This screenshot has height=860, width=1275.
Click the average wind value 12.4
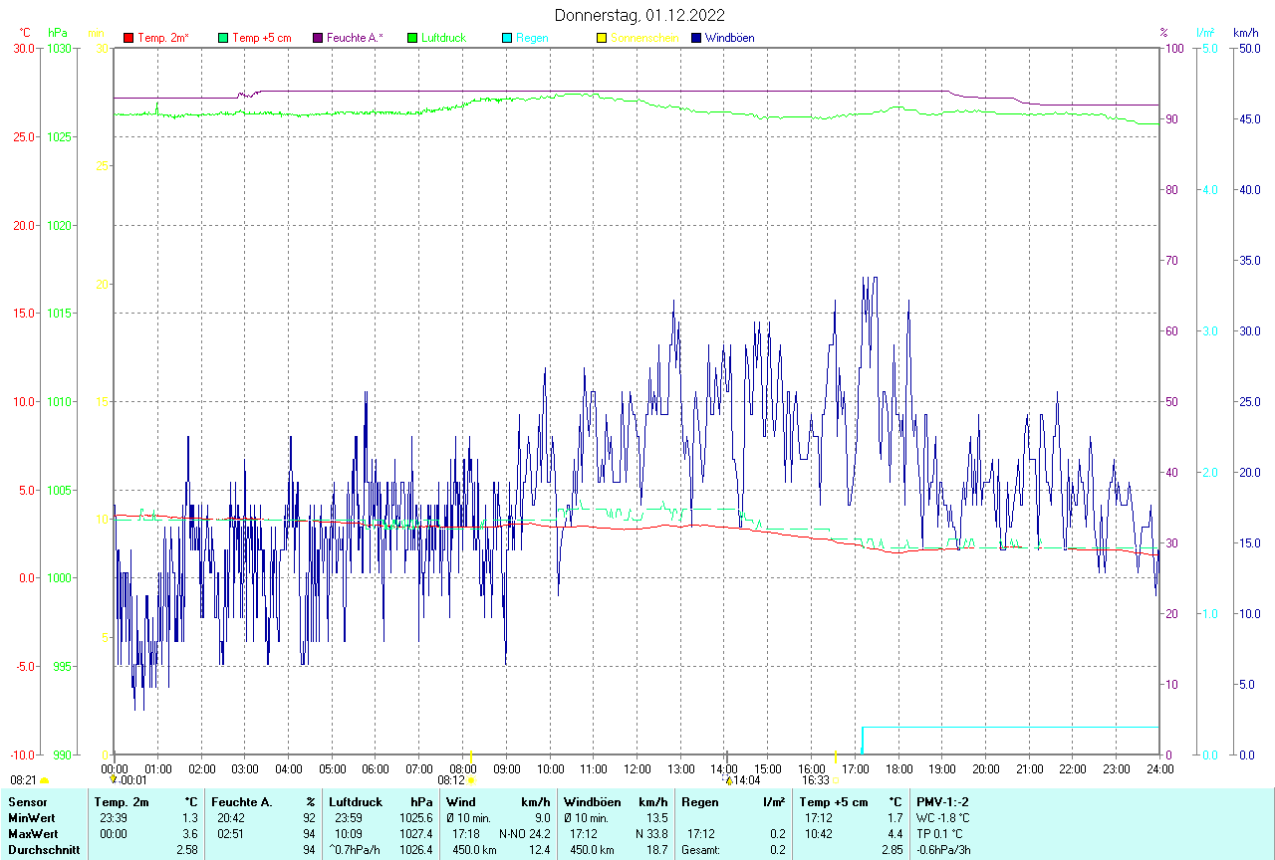point(540,849)
